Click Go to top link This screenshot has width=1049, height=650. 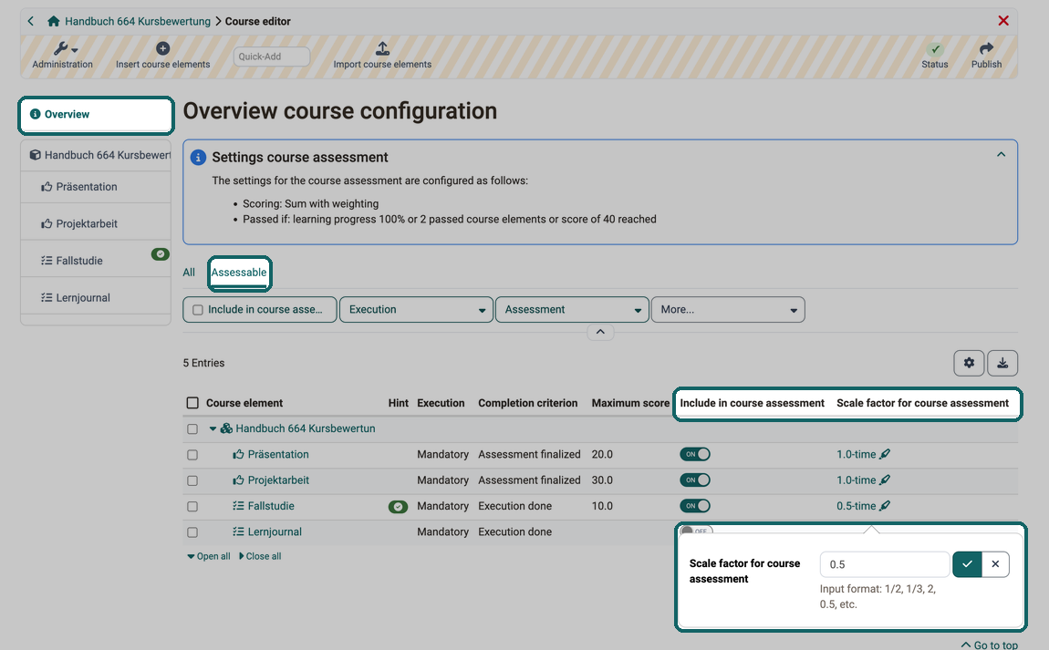click(x=990, y=645)
